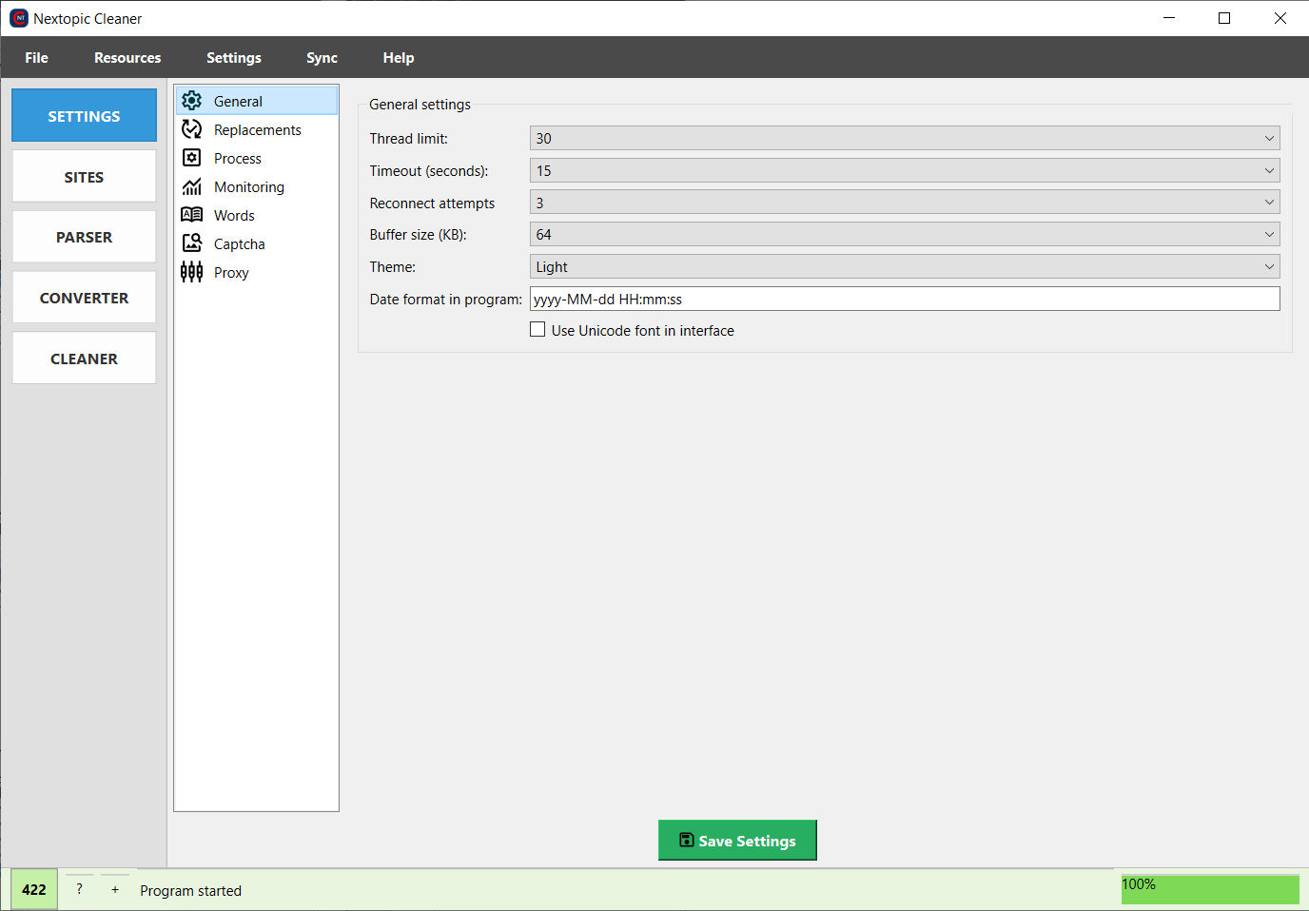This screenshot has height=911, width=1309.
Task: Open the Sync menu
Action: pyautogui.click(x=322, y=58)
